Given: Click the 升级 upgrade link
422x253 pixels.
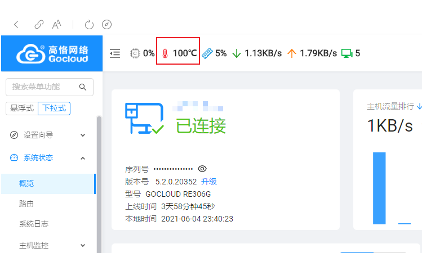Looking at the screenshot, I should (209, 182).
